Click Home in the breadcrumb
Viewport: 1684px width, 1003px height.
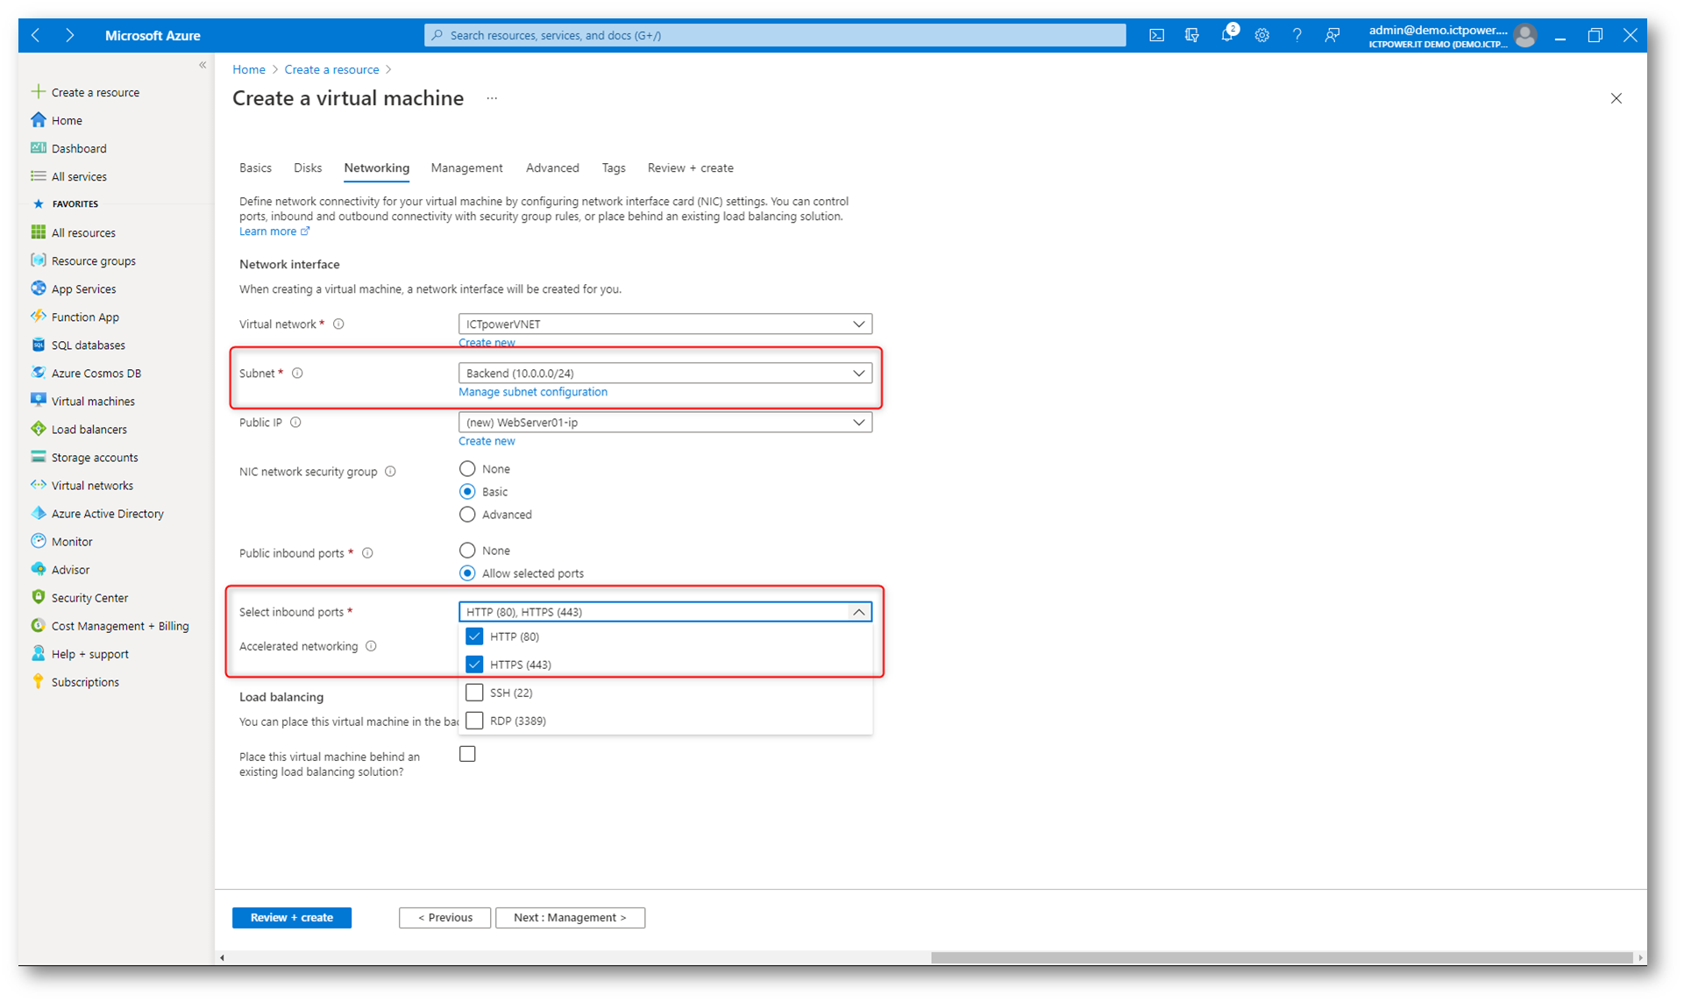click(249, 69)
